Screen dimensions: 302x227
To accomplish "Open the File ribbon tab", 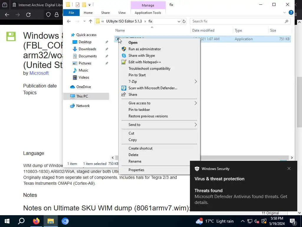I will pyautogui.click(x=71, y=13).
